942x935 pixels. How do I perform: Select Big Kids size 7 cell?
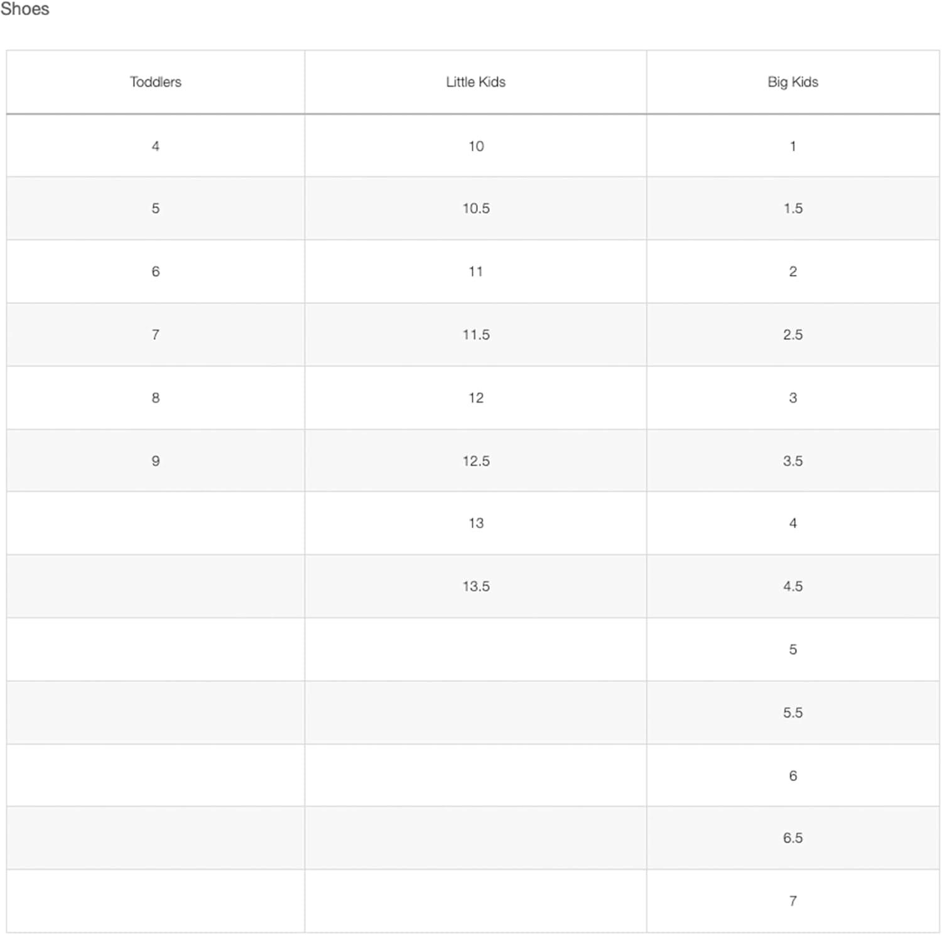point(793,900)
